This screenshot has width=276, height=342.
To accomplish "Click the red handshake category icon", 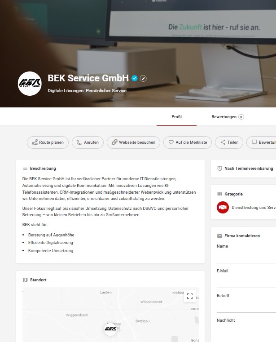I will click(x=223, y=208).
